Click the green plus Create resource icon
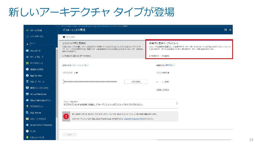Image resolution: width=256 pixels, height=144 pixels. [27, 30]
